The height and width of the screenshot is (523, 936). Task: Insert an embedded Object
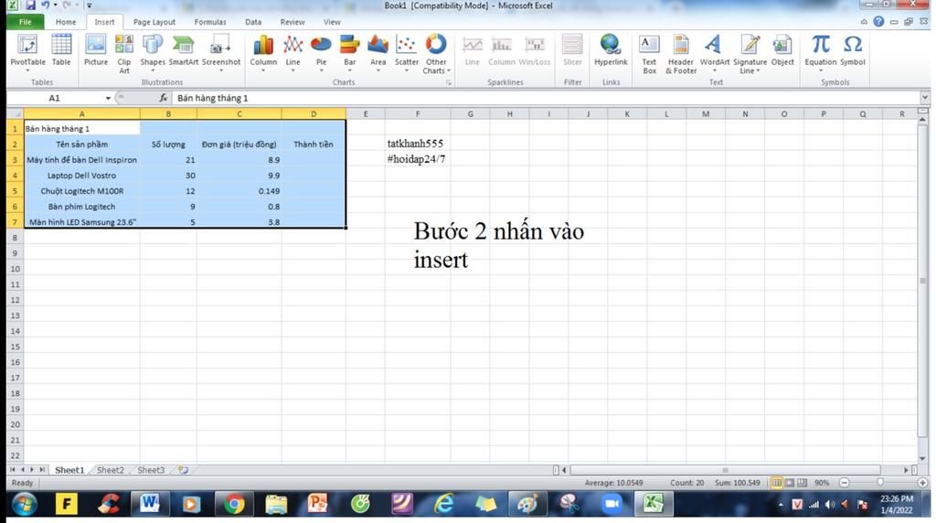point(782,50)
